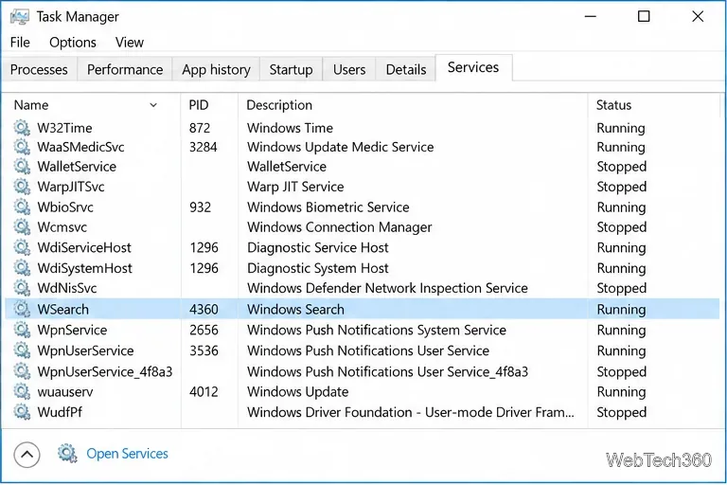
Task: Click the gear icon beside WpnUserService_4f8a3
Action: [x=22, y=371]
